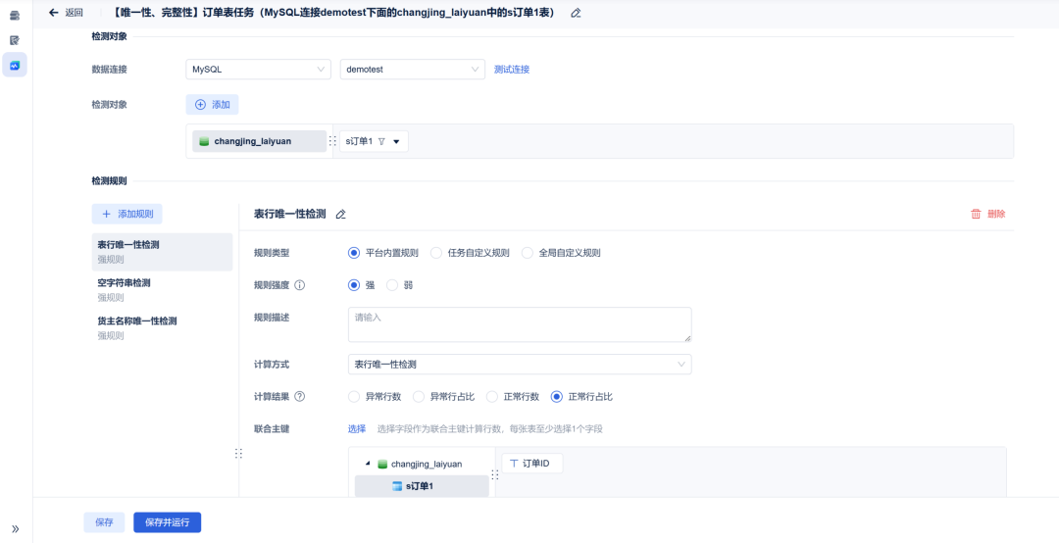The width and height of the screenshot is (1059, 543).
Task: Select the 货主名称唯一性检测 rule
Action: click(162, 328)
